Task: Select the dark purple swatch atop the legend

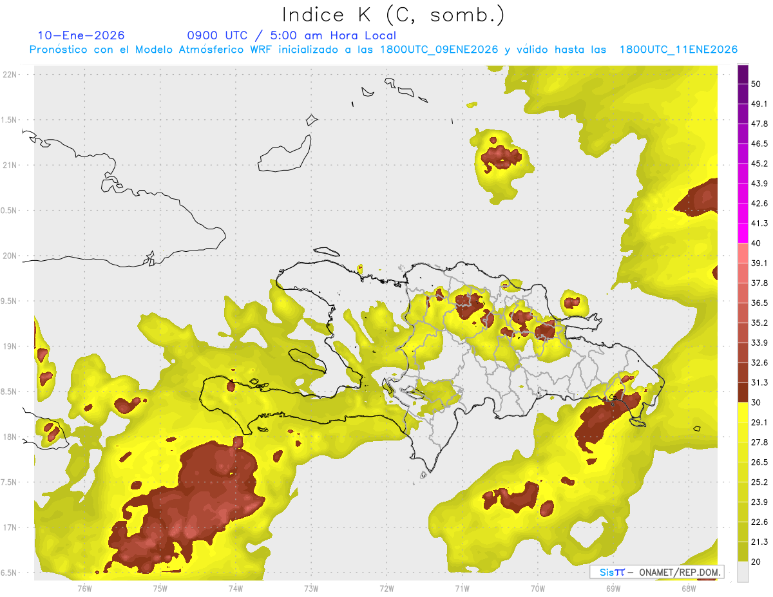Action: (x=743, y=75)
